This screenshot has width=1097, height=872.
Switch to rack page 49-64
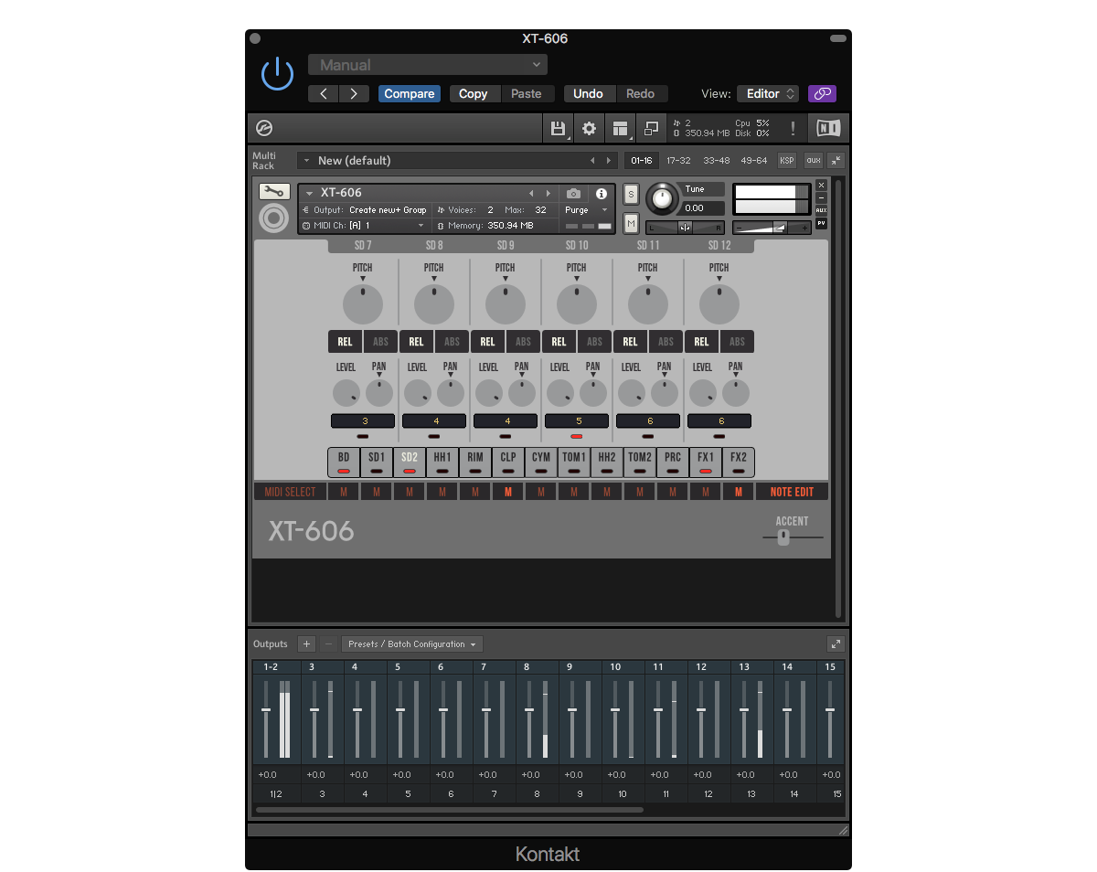pyautogui.click(x=753, y=161)
